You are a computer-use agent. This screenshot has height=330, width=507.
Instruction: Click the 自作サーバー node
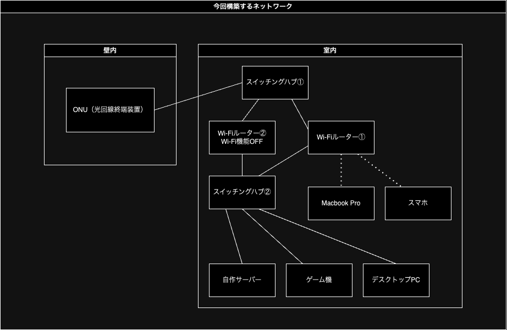pyautogui.click(x=242, y=280)
